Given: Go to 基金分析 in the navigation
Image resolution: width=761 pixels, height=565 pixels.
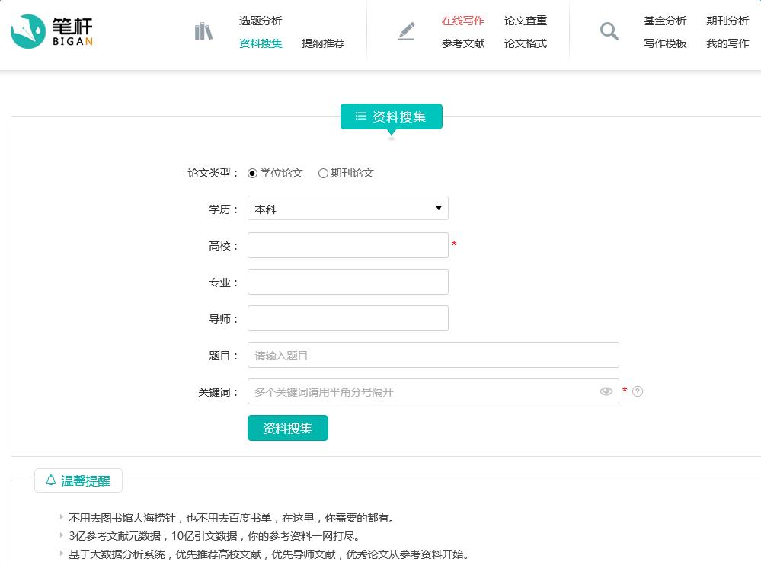Looking at the screenshot, I should pos(665,21).
